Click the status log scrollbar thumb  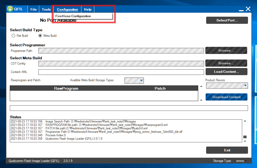[x=245, y=137]
